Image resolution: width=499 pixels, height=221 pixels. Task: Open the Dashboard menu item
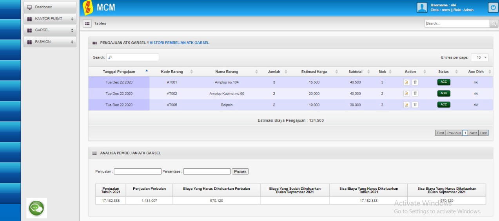coord(50,7)
